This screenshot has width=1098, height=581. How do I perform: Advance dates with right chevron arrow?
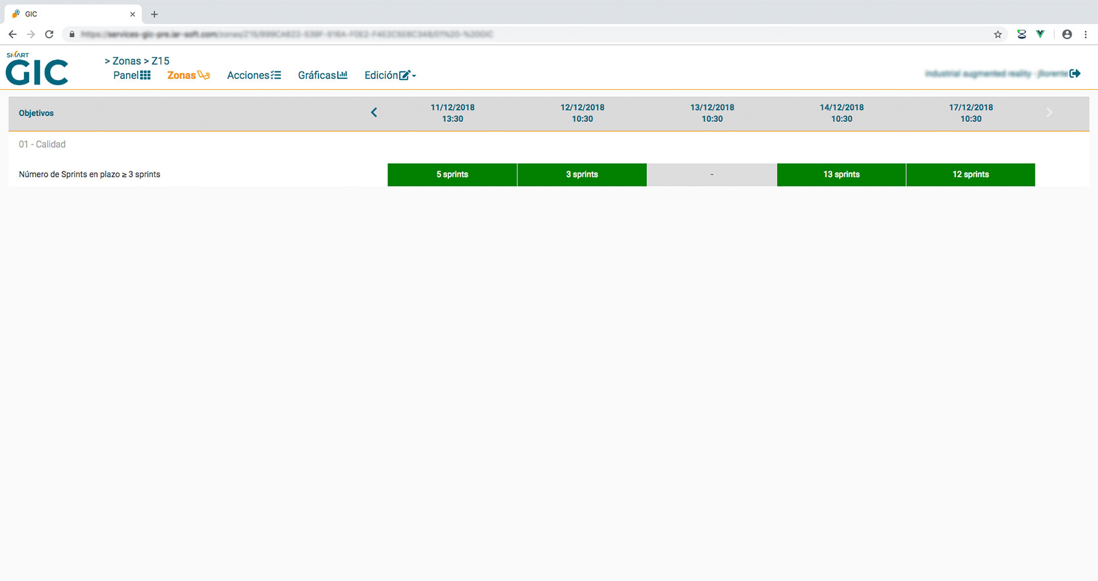pyautogui.click(x=1049, y=113)
